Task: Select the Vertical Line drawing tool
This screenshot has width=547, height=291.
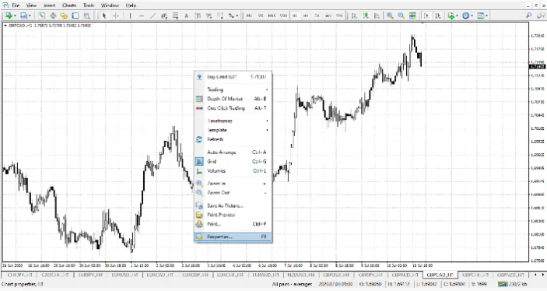Action: click(130, 16)
